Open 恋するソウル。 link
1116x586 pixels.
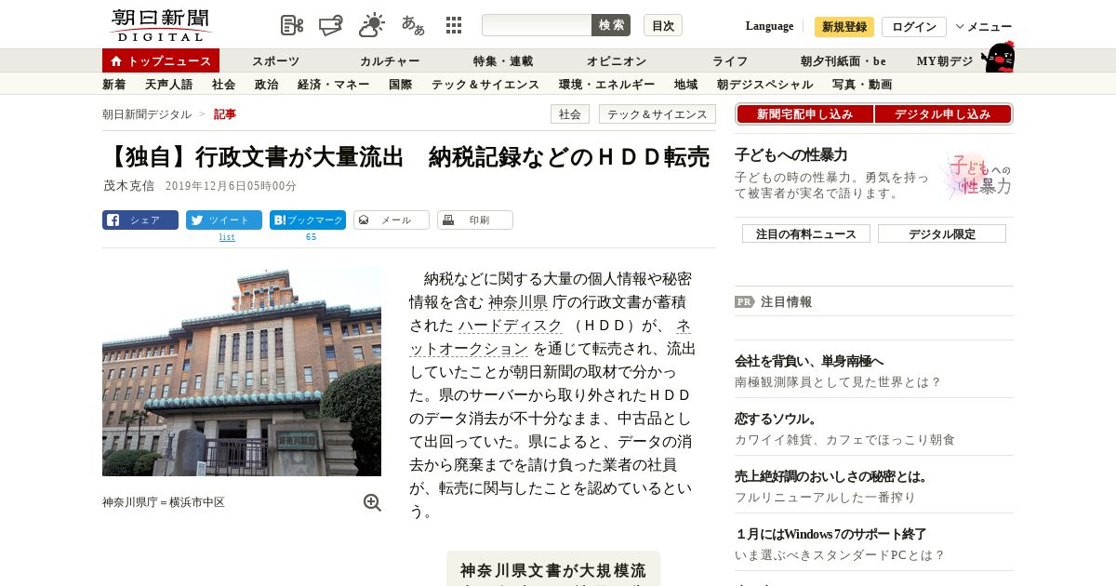point(776,419)
